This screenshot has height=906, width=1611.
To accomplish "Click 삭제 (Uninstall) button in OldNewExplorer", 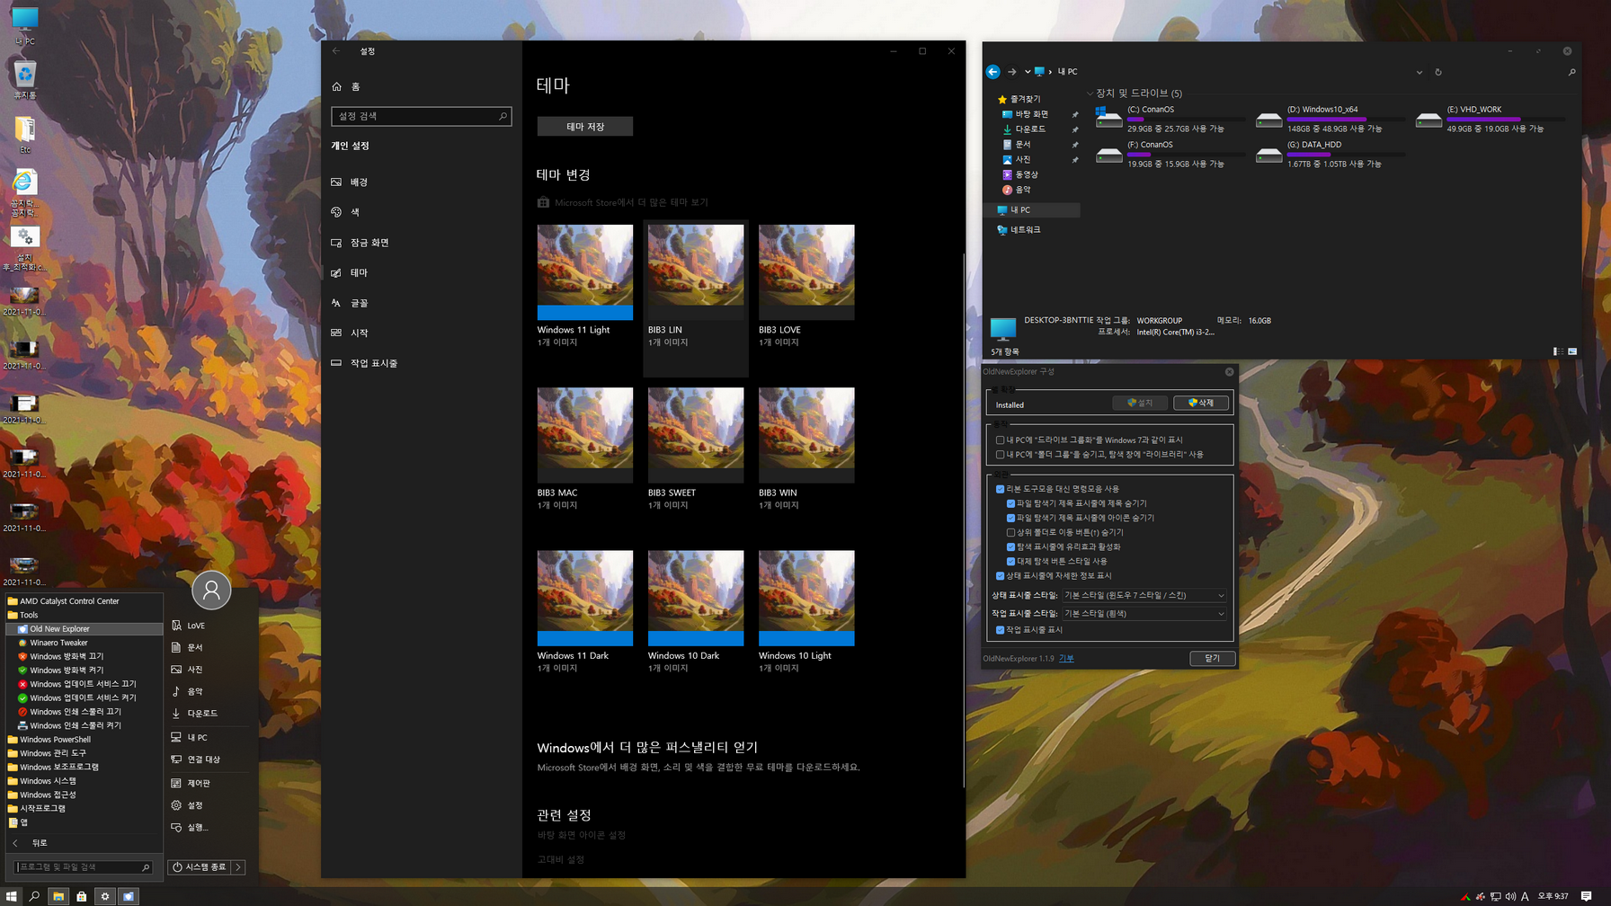I will pyautogui.click(x=1201, y=403).
